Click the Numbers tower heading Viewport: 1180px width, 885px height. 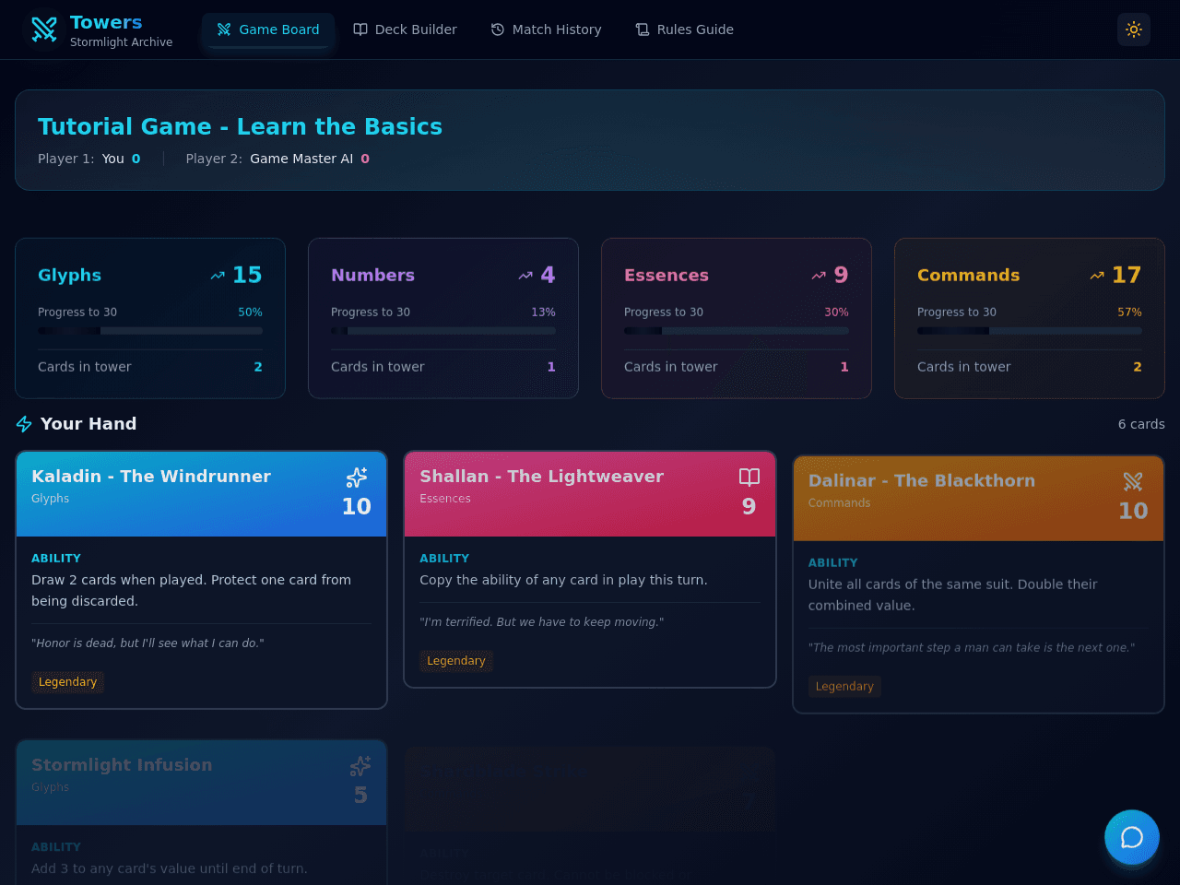pos(372,275)
